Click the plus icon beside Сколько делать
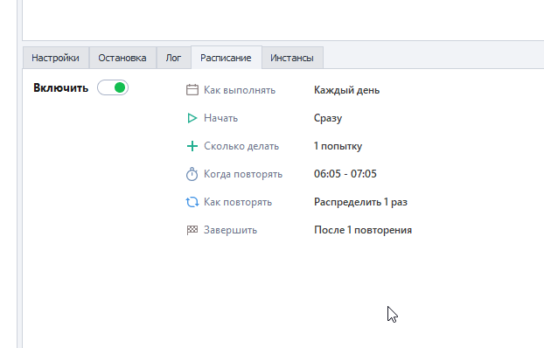544x348 pixels. [192, 146]
